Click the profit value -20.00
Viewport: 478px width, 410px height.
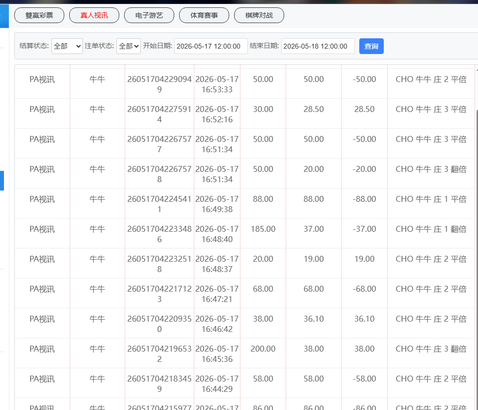click(x=364, y=169)
